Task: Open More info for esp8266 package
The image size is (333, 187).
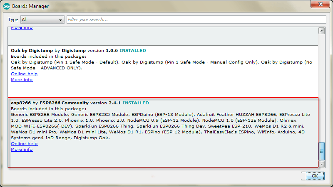Action: 22,150
